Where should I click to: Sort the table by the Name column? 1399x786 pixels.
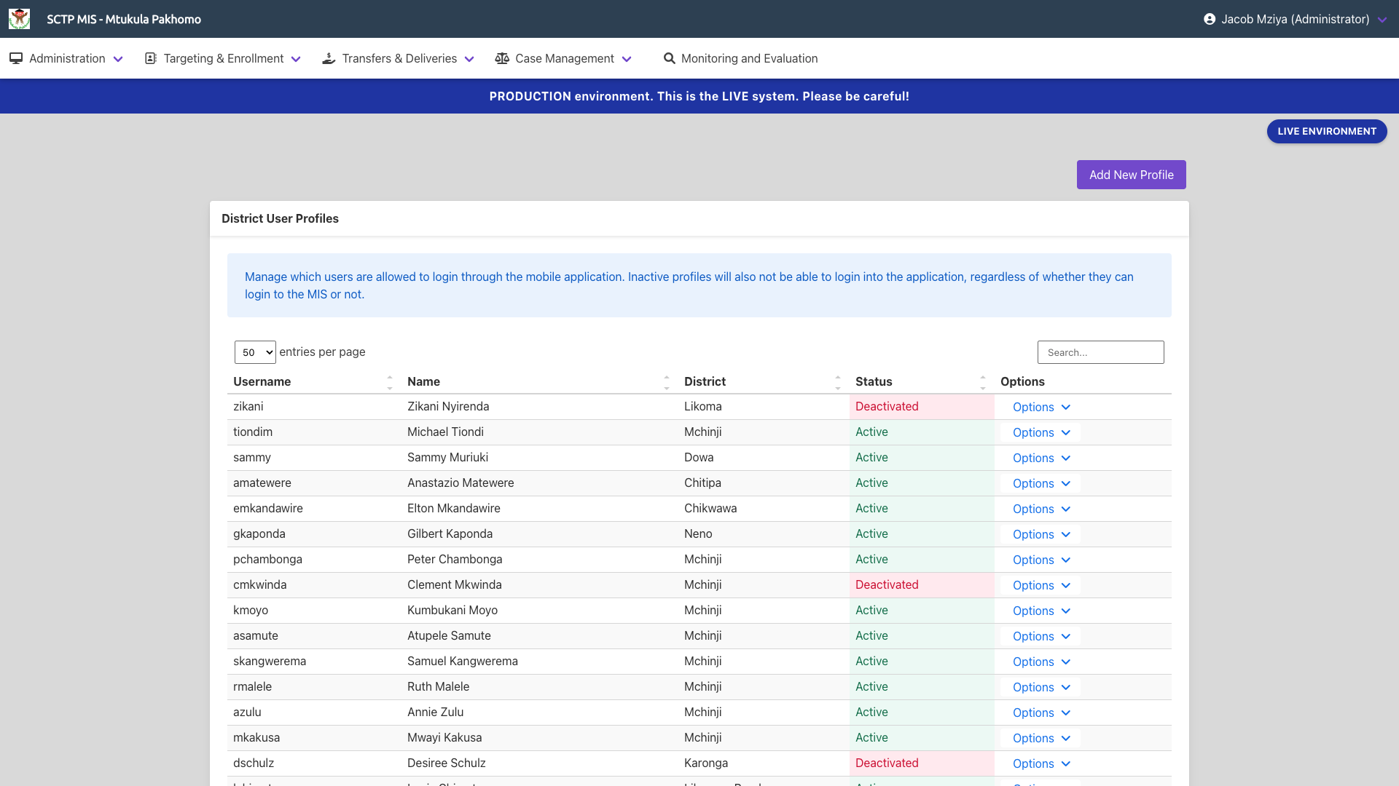point(667,381)
